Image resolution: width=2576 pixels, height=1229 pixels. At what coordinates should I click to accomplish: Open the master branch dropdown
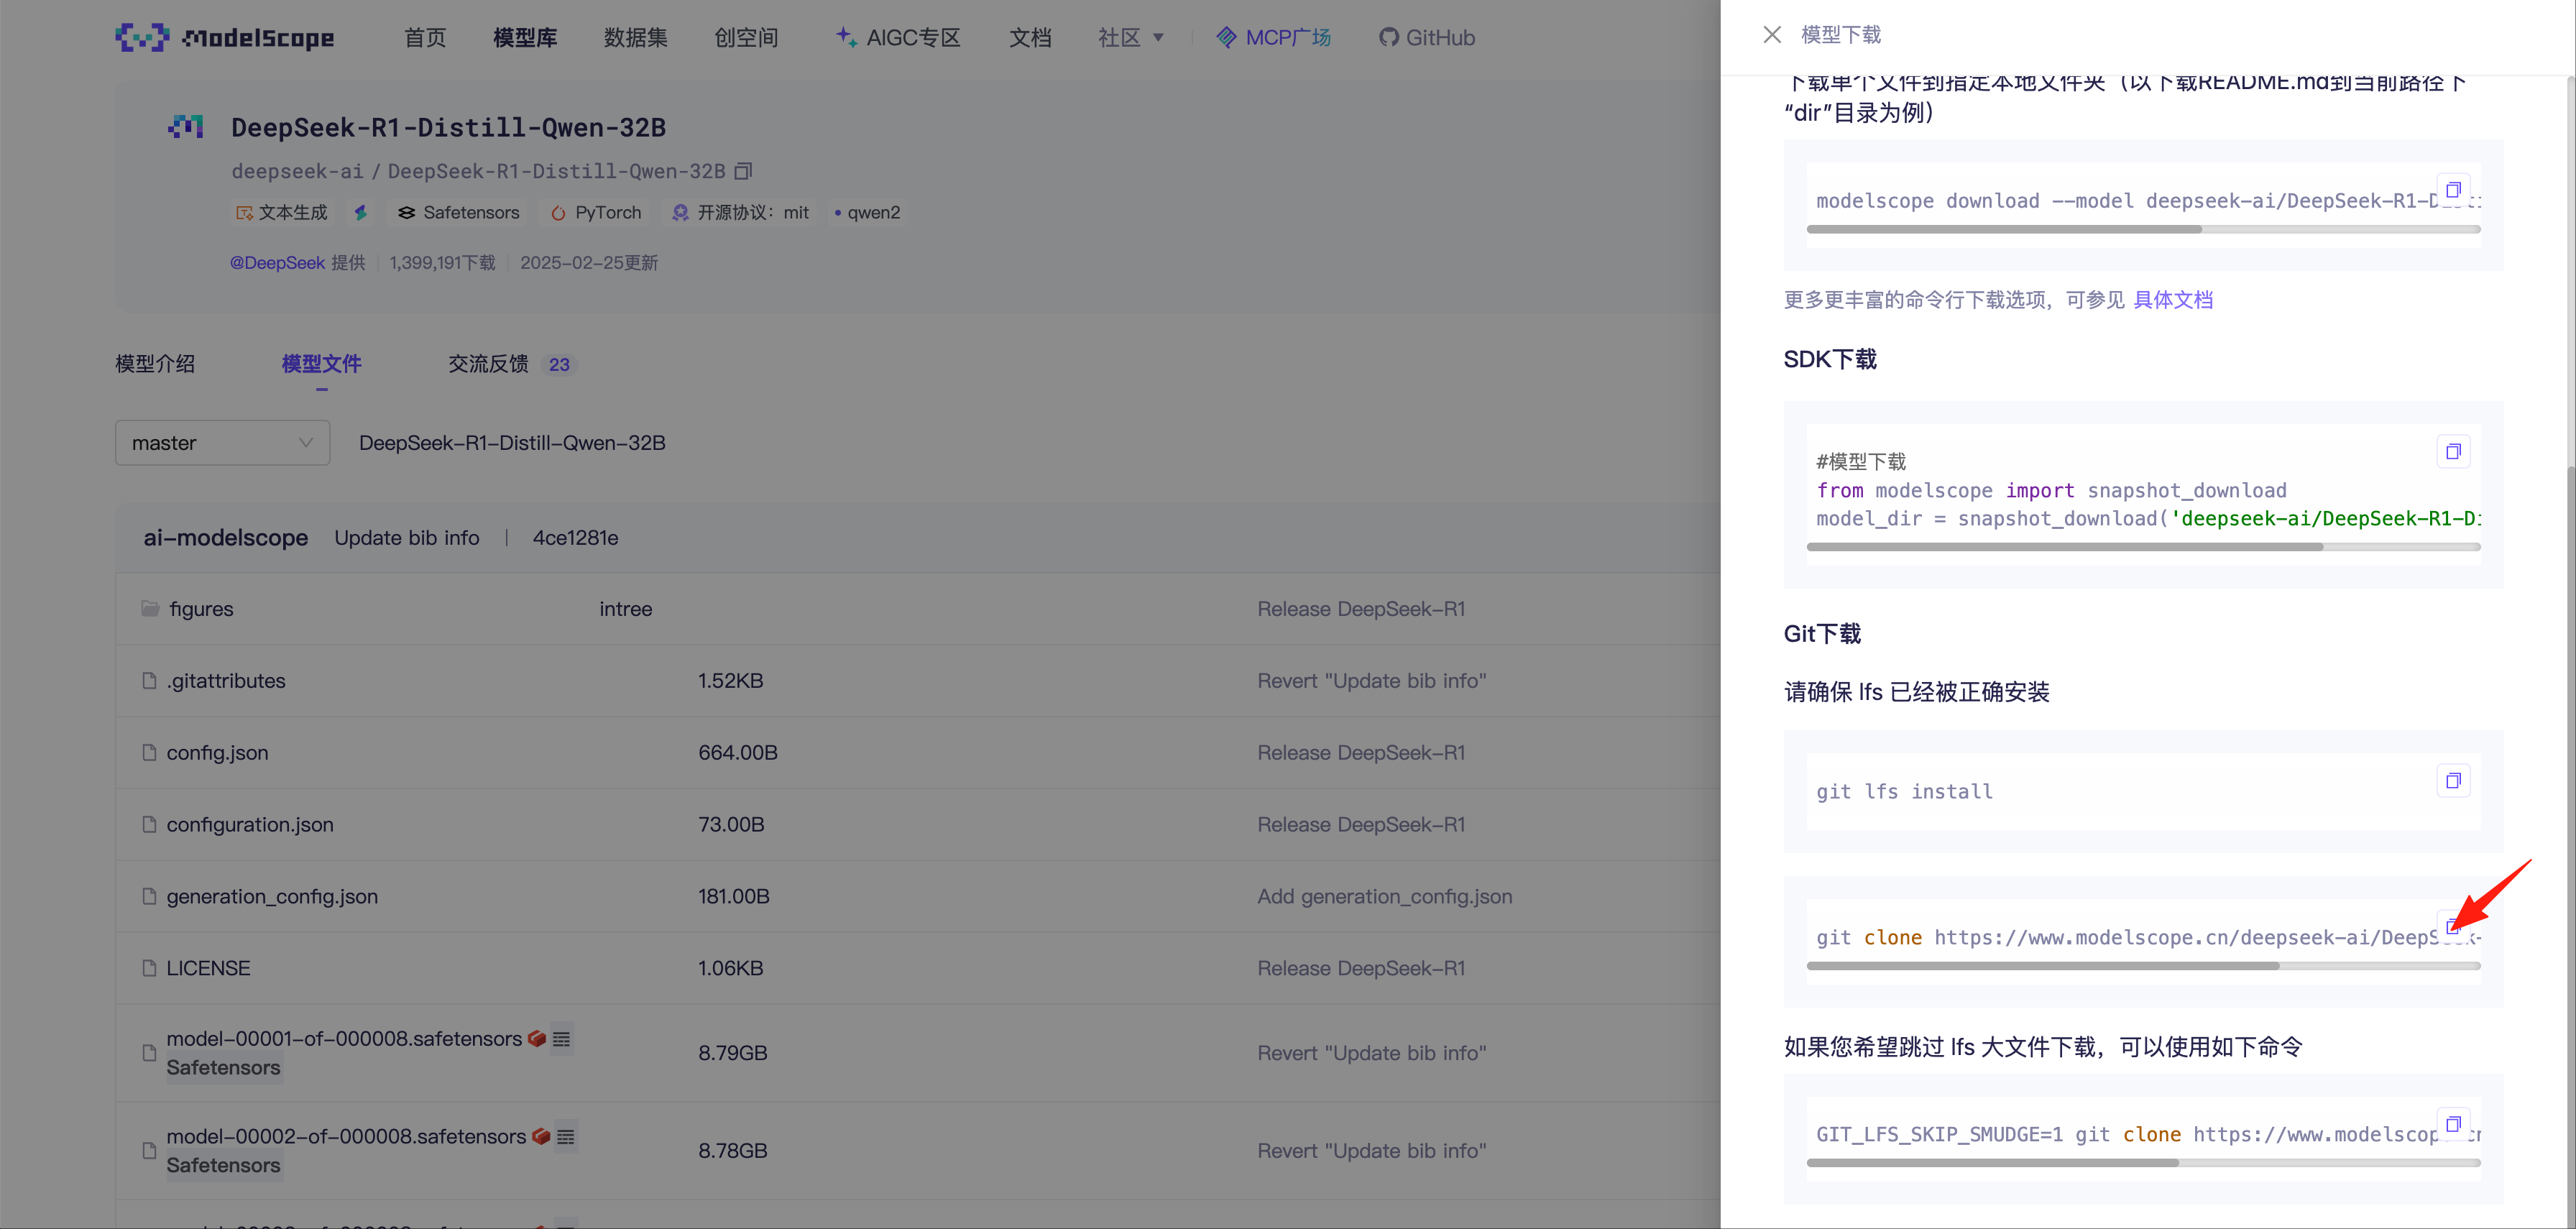(222, 443)
